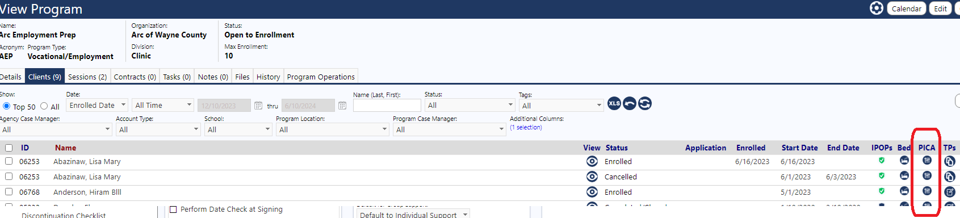The height and width of the screenshot is (218, 960).
Task: Open the settings gear next to Calendar
Action: coord(877,8)
